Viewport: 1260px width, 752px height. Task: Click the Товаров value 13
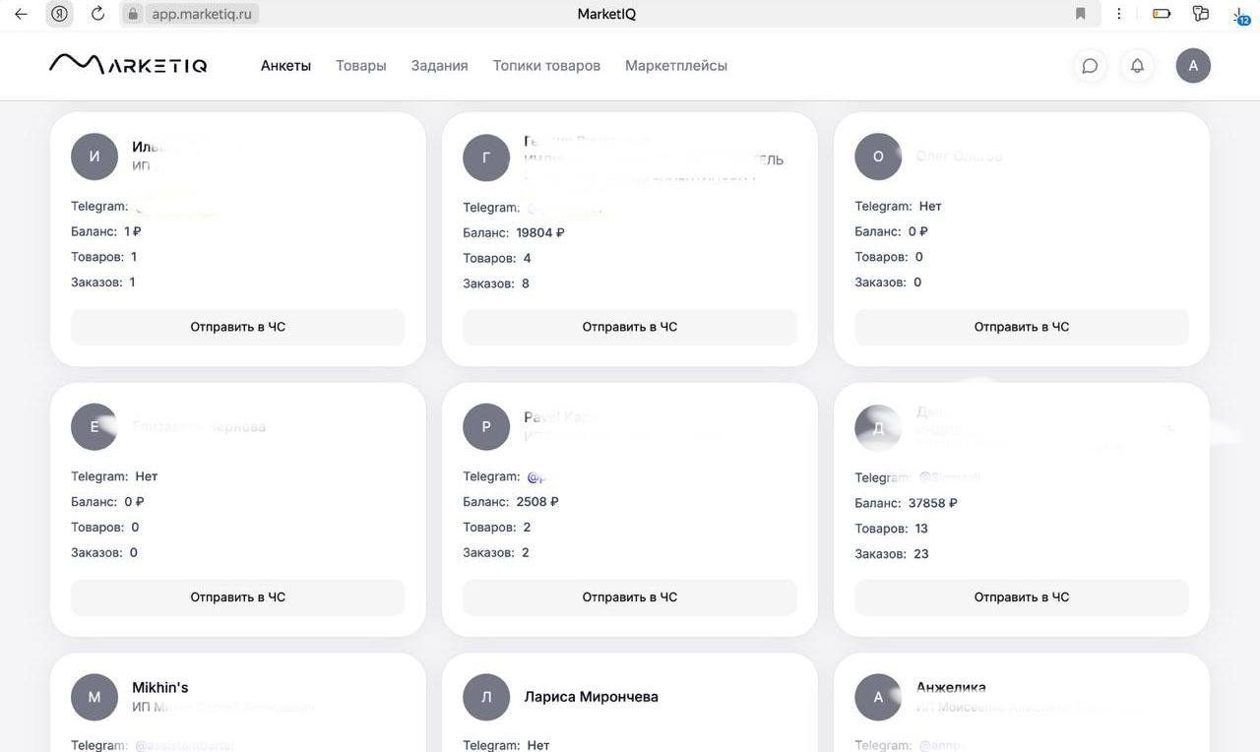[x=921, y=529]
